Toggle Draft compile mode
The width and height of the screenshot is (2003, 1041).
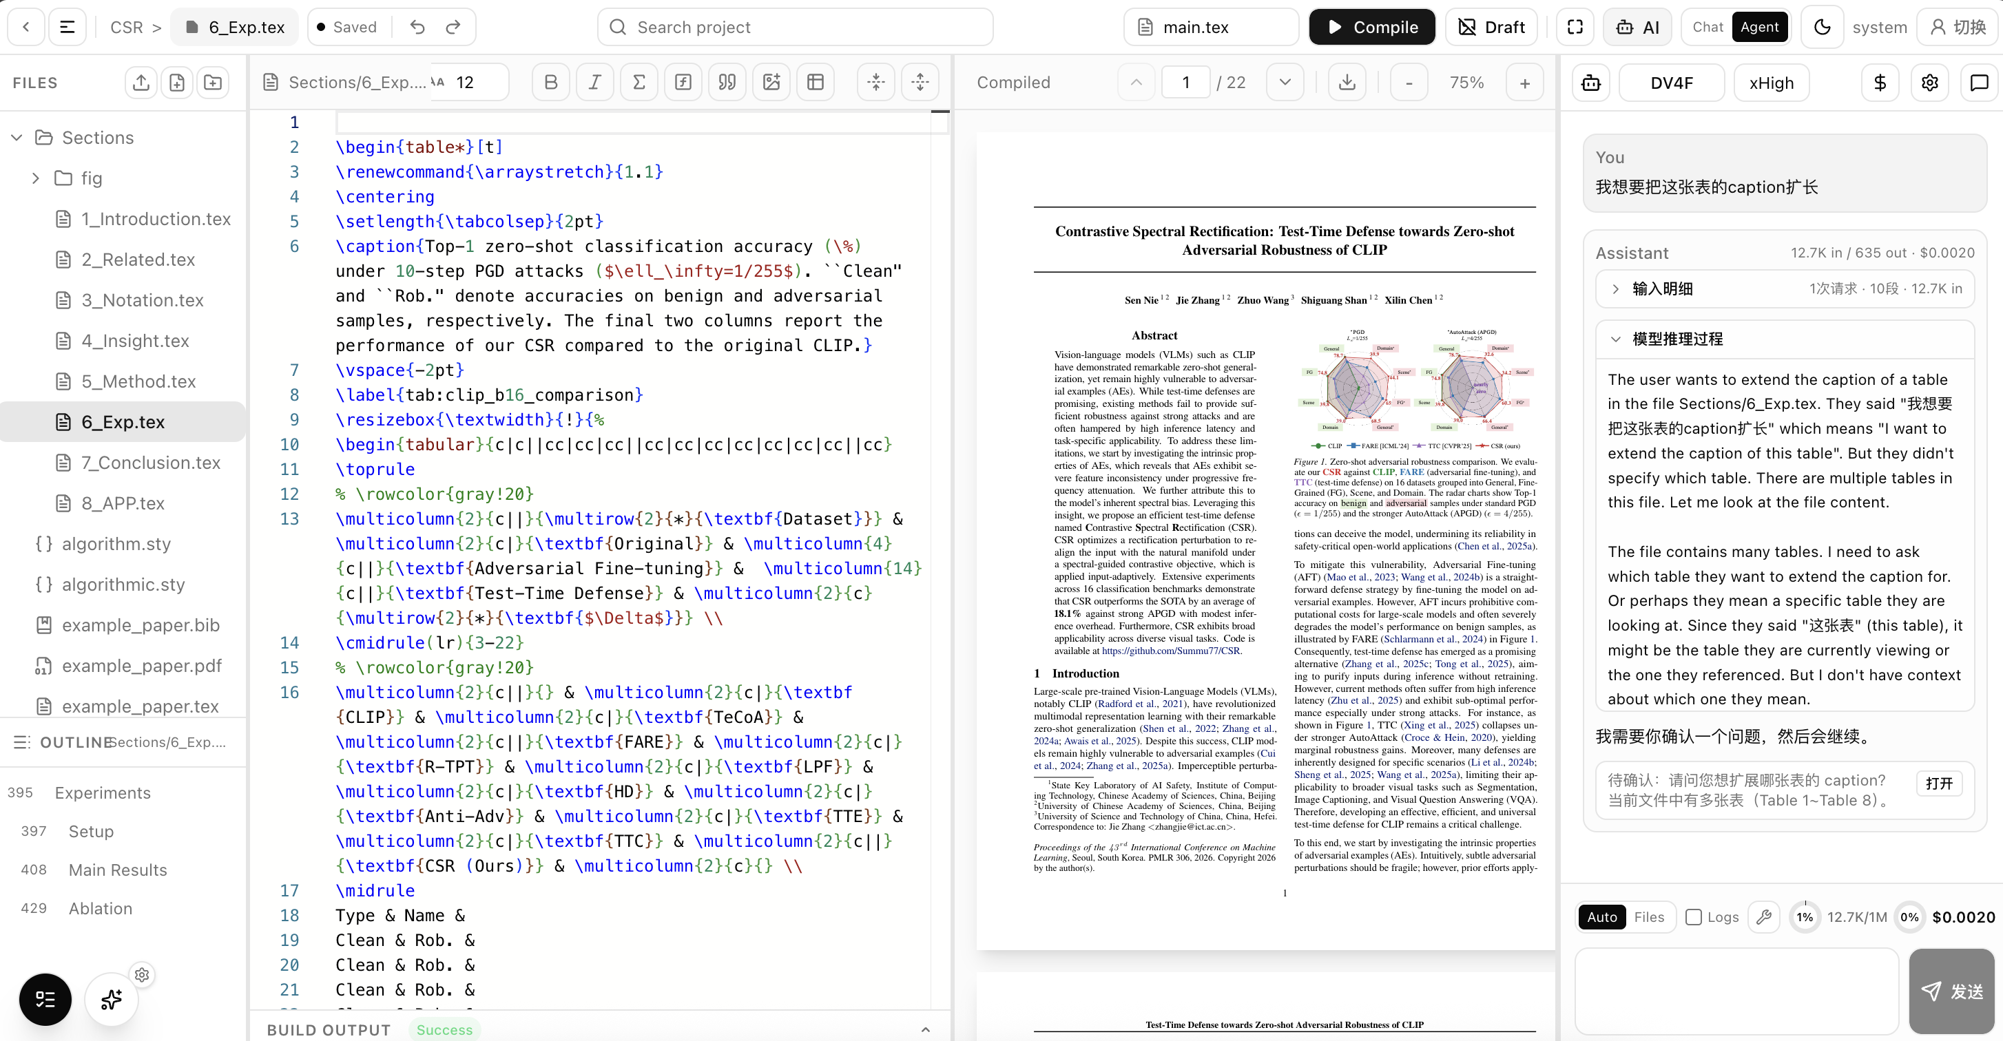coord(1491,28)
